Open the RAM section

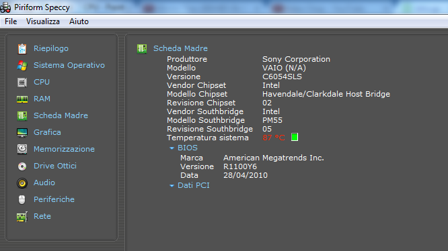pos(42,99)
